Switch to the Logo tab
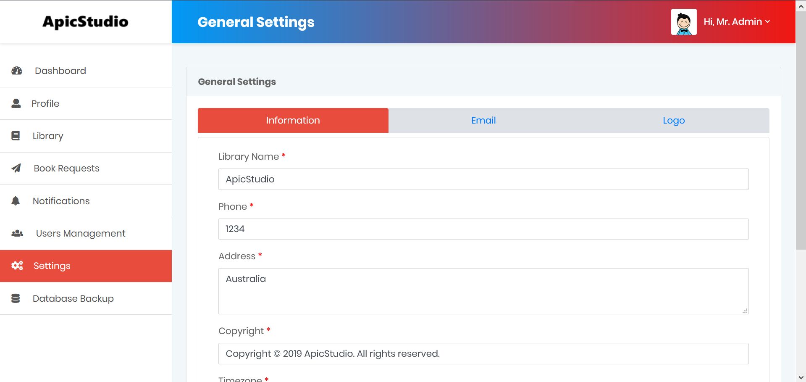 [673, 121]
